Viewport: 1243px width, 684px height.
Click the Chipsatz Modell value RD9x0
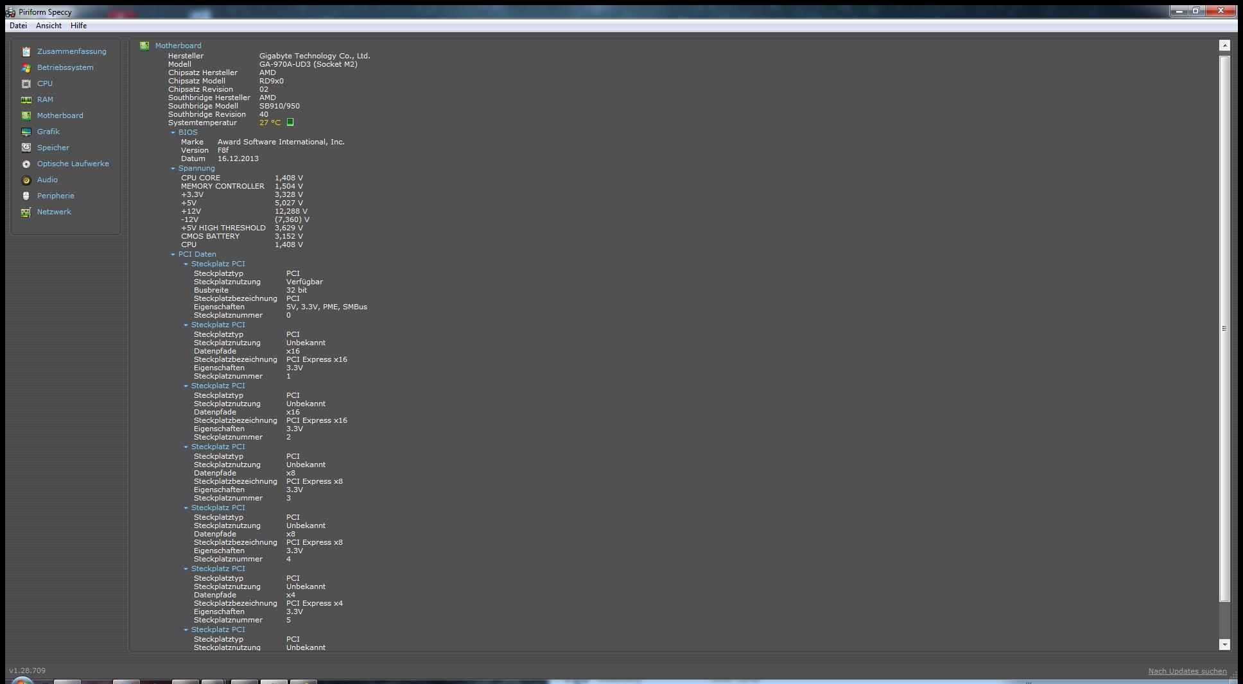tap(272, 81)
